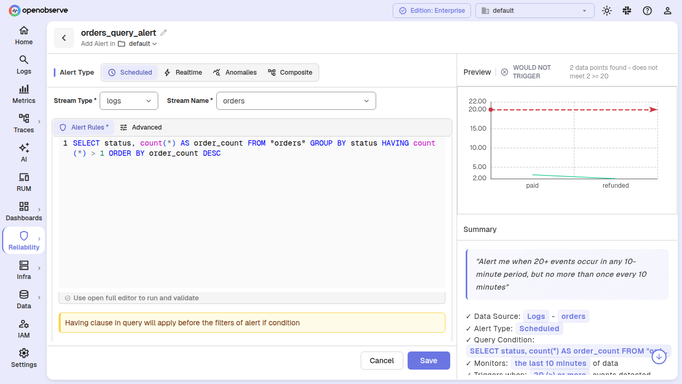Image resolution: width=682 pixels, height=384 pixels.
Task: Open user profile menu
Action: (668, 11)
